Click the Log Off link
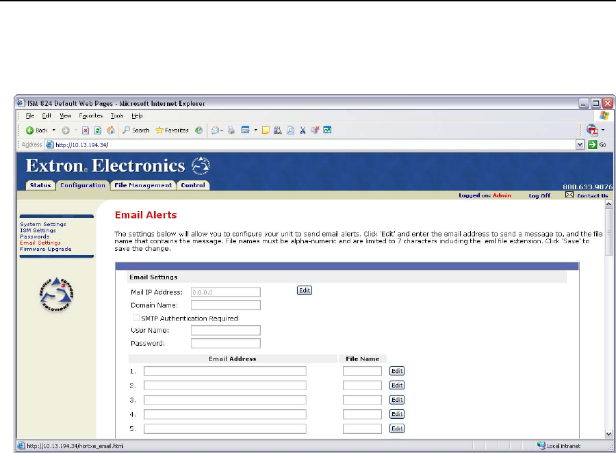The height and width of the screenshot is (453, 616). coord(539,195)
